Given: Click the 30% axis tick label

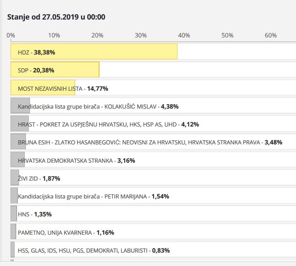Looking at the screenshot, I should 140,35.
